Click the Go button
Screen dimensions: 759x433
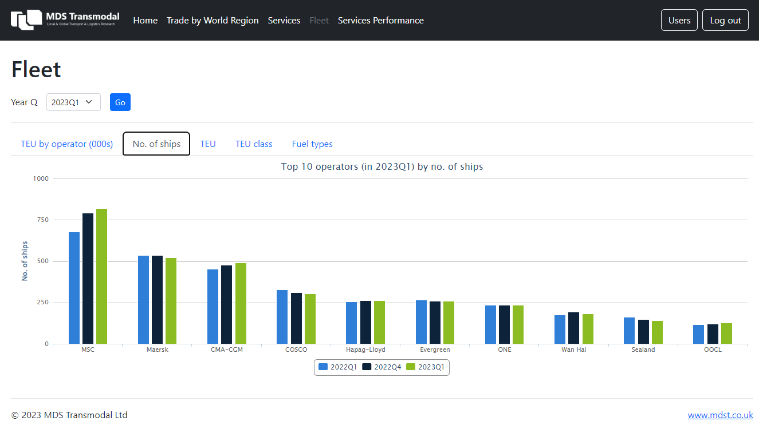[120, 102]
